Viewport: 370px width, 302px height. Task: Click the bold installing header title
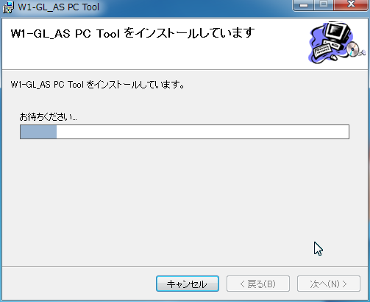click(132, 33)
